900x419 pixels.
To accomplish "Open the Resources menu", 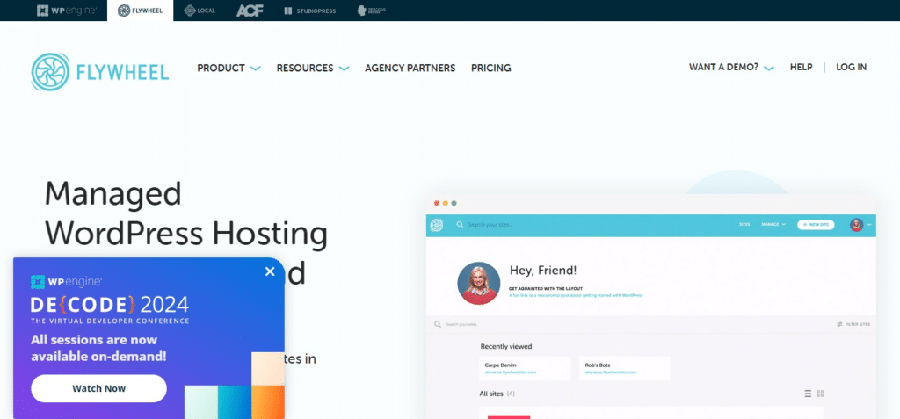I will tap(305, 68).
